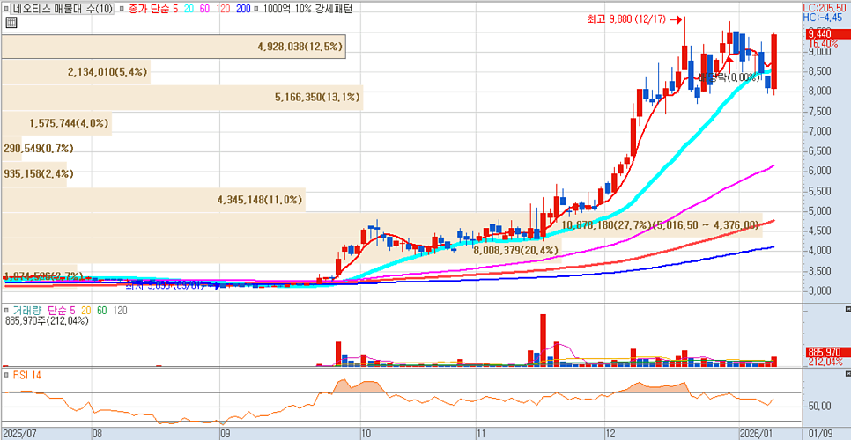
Task: Click the green 60 volume MA legend
Action: tap(102, 311)
